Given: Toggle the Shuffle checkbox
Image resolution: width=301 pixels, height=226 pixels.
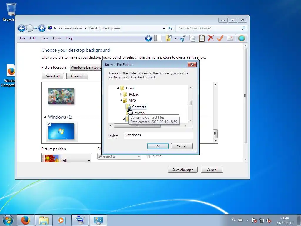Looking at the screenshot, I should click(x=148, y=156).
